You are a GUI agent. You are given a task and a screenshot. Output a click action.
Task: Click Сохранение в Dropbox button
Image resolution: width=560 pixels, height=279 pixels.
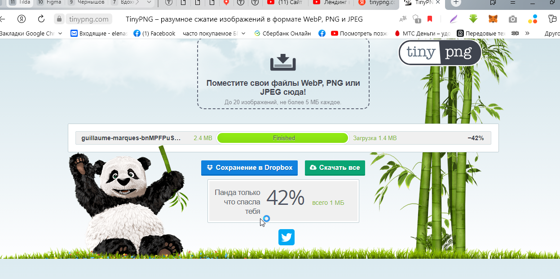(x=250, y=168)
